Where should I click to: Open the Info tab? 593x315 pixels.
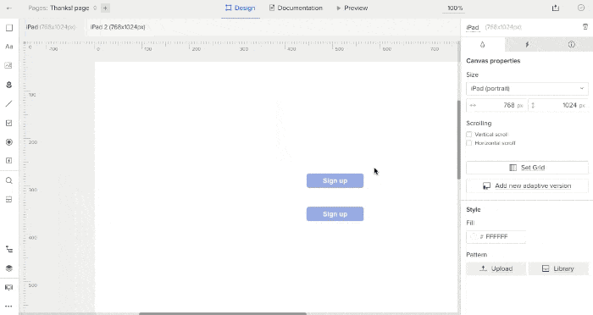(x=572, y=45)
